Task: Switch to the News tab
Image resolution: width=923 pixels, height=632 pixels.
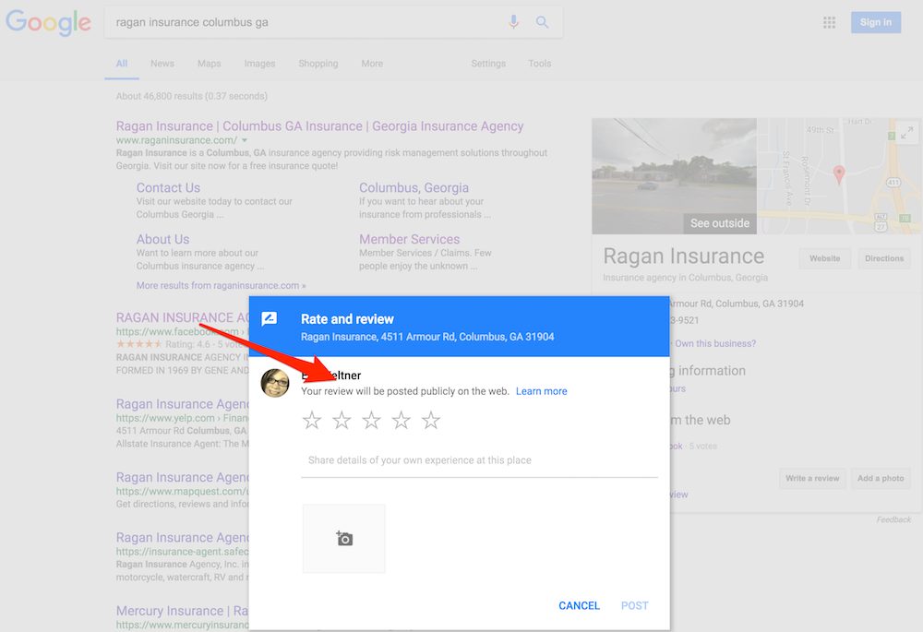Action: tap(162, 64)
